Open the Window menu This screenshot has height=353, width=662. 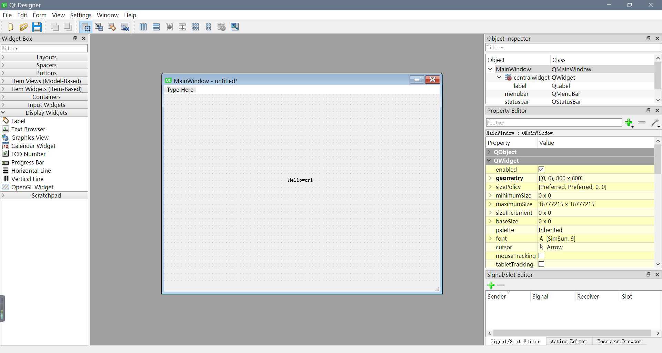(108, 15)
